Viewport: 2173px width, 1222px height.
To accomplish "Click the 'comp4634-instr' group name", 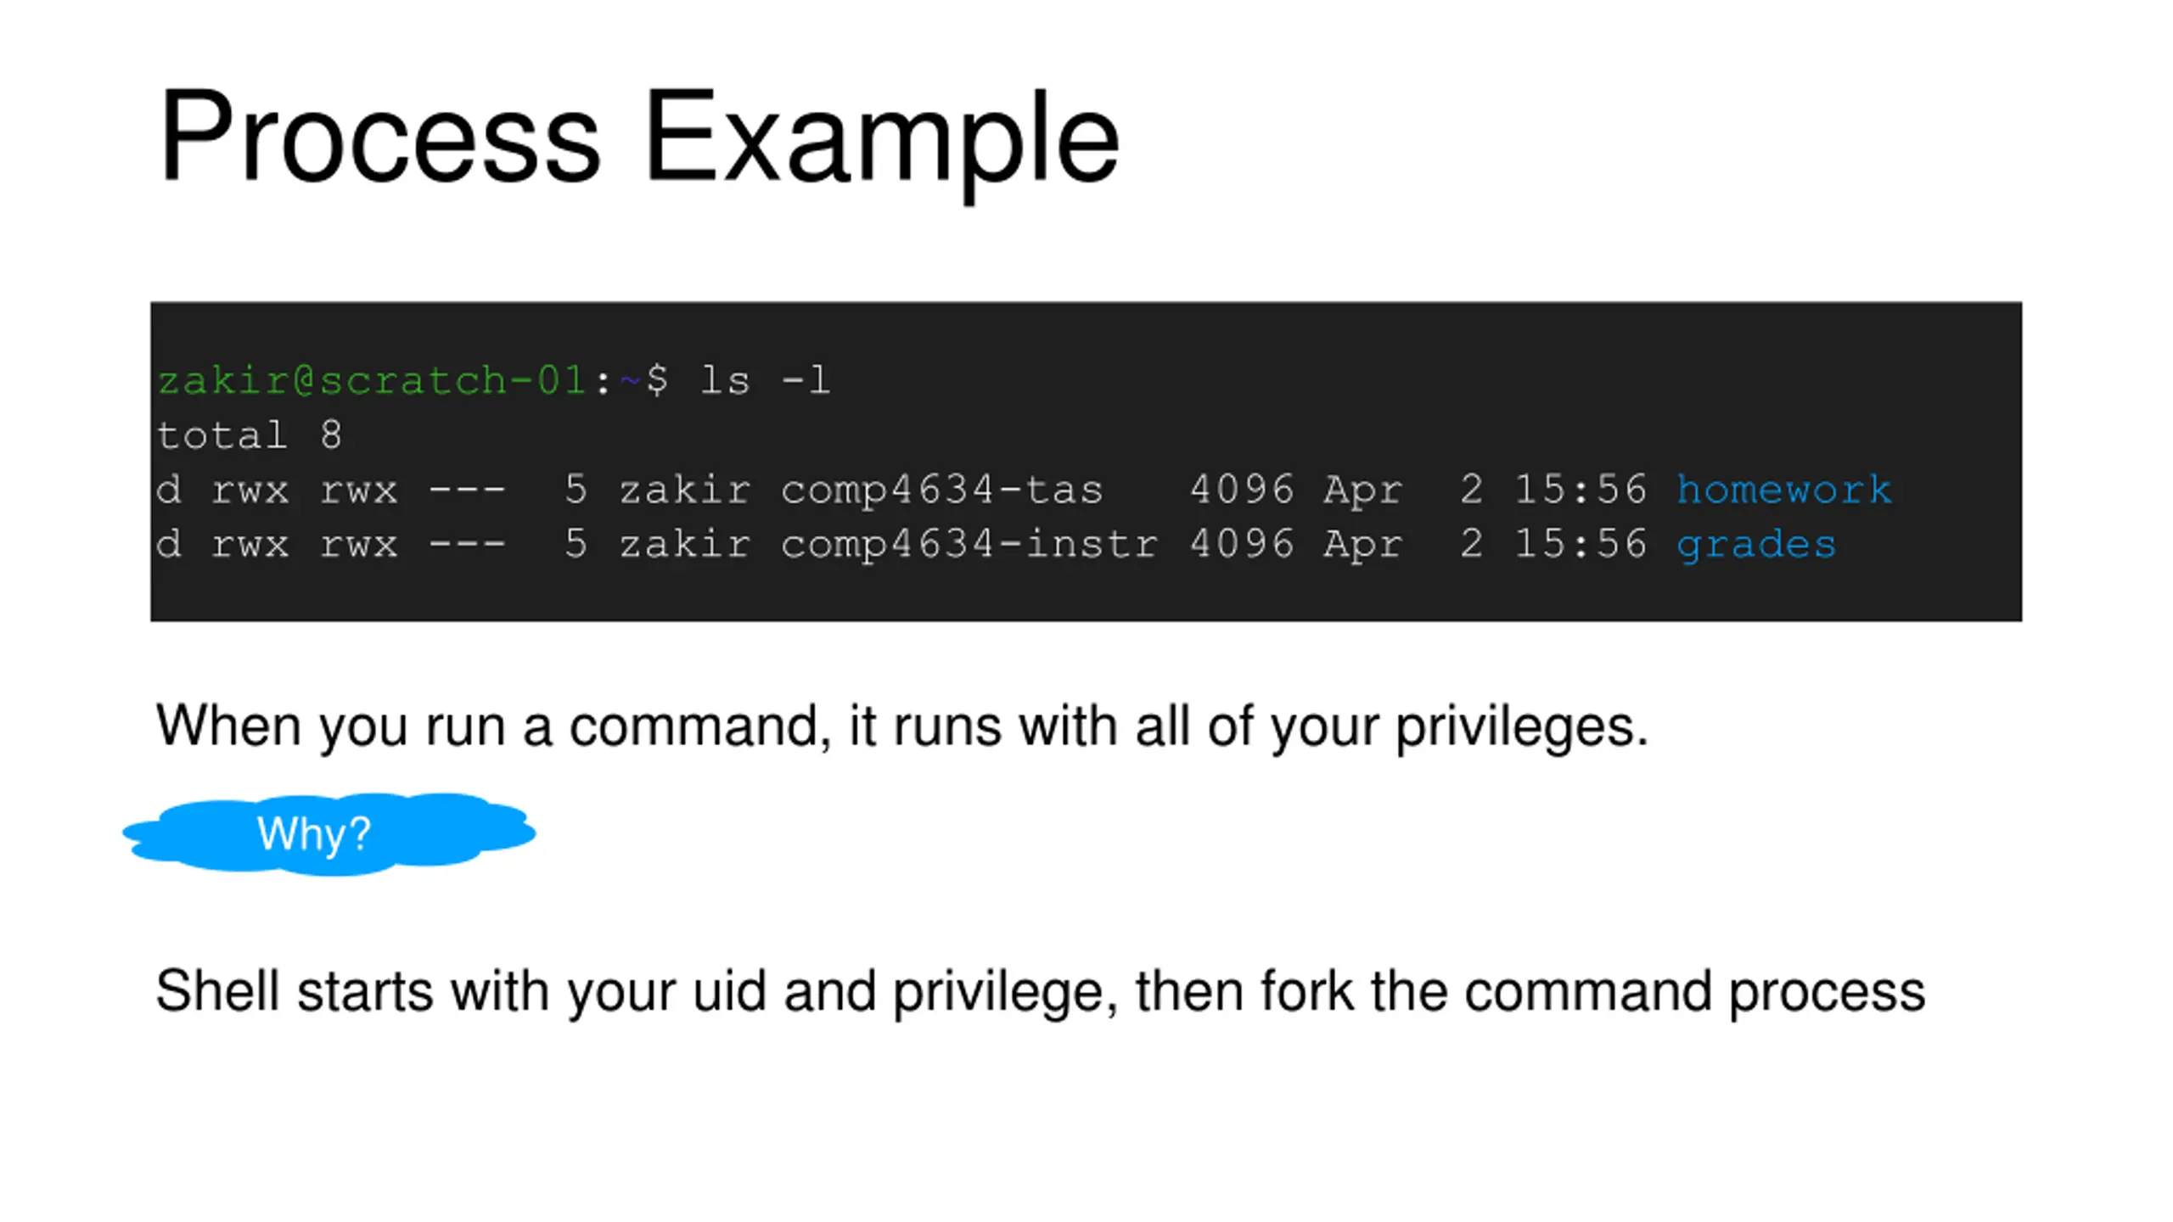I will [969, 545].
